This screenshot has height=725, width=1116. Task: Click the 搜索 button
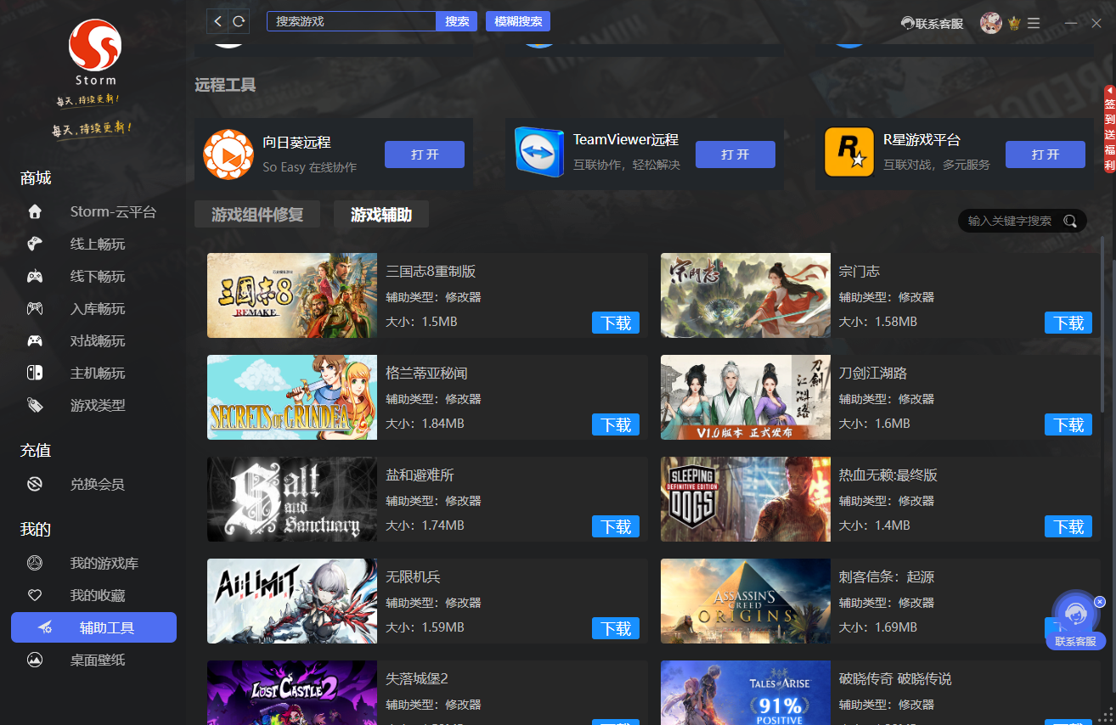point(457,21)
